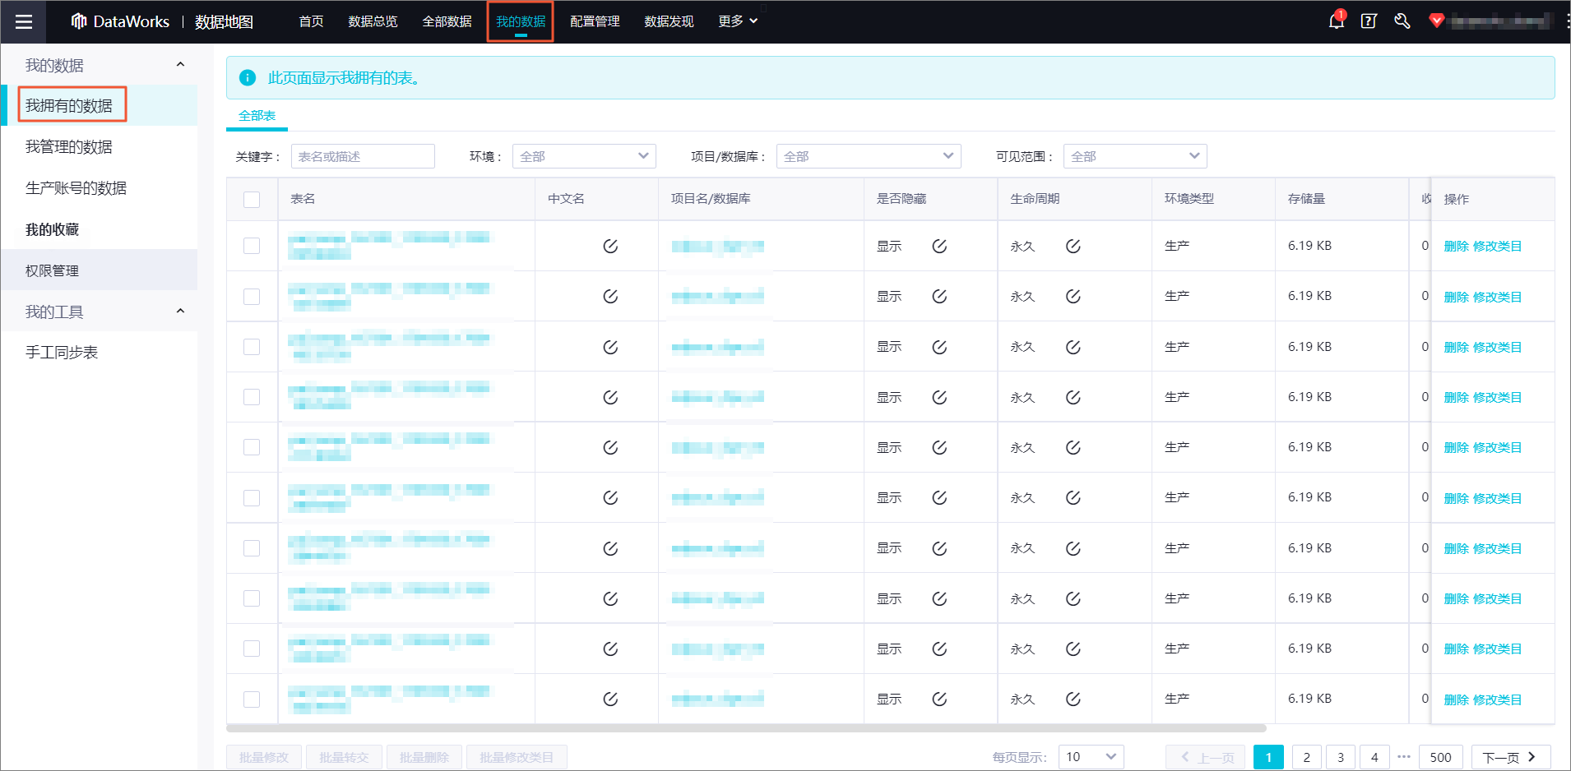Viewport: 1571px width, 771px height.
Task: Click 修改类目 link in the first row
Action: coord(1497,246)
